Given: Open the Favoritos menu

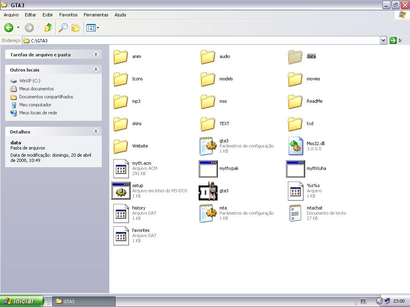Looking at the screenshot, I should pos(68,15).
